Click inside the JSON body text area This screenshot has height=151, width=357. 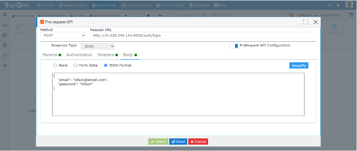[x=178, y=94]
